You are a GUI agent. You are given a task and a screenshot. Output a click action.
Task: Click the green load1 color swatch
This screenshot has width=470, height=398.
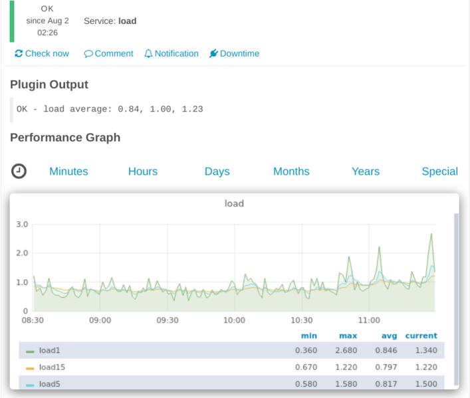pos(30,351)
